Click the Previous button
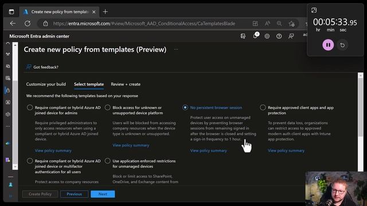The width and height of the screenshot is (367, 206). (x=74, y=194)
